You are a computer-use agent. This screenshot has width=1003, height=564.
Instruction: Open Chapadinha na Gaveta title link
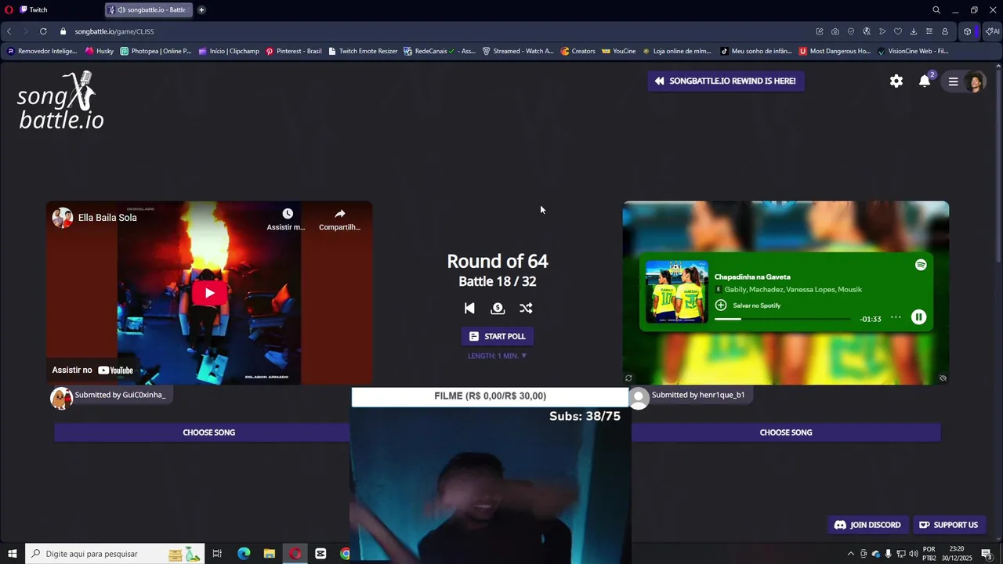(752, 277)
